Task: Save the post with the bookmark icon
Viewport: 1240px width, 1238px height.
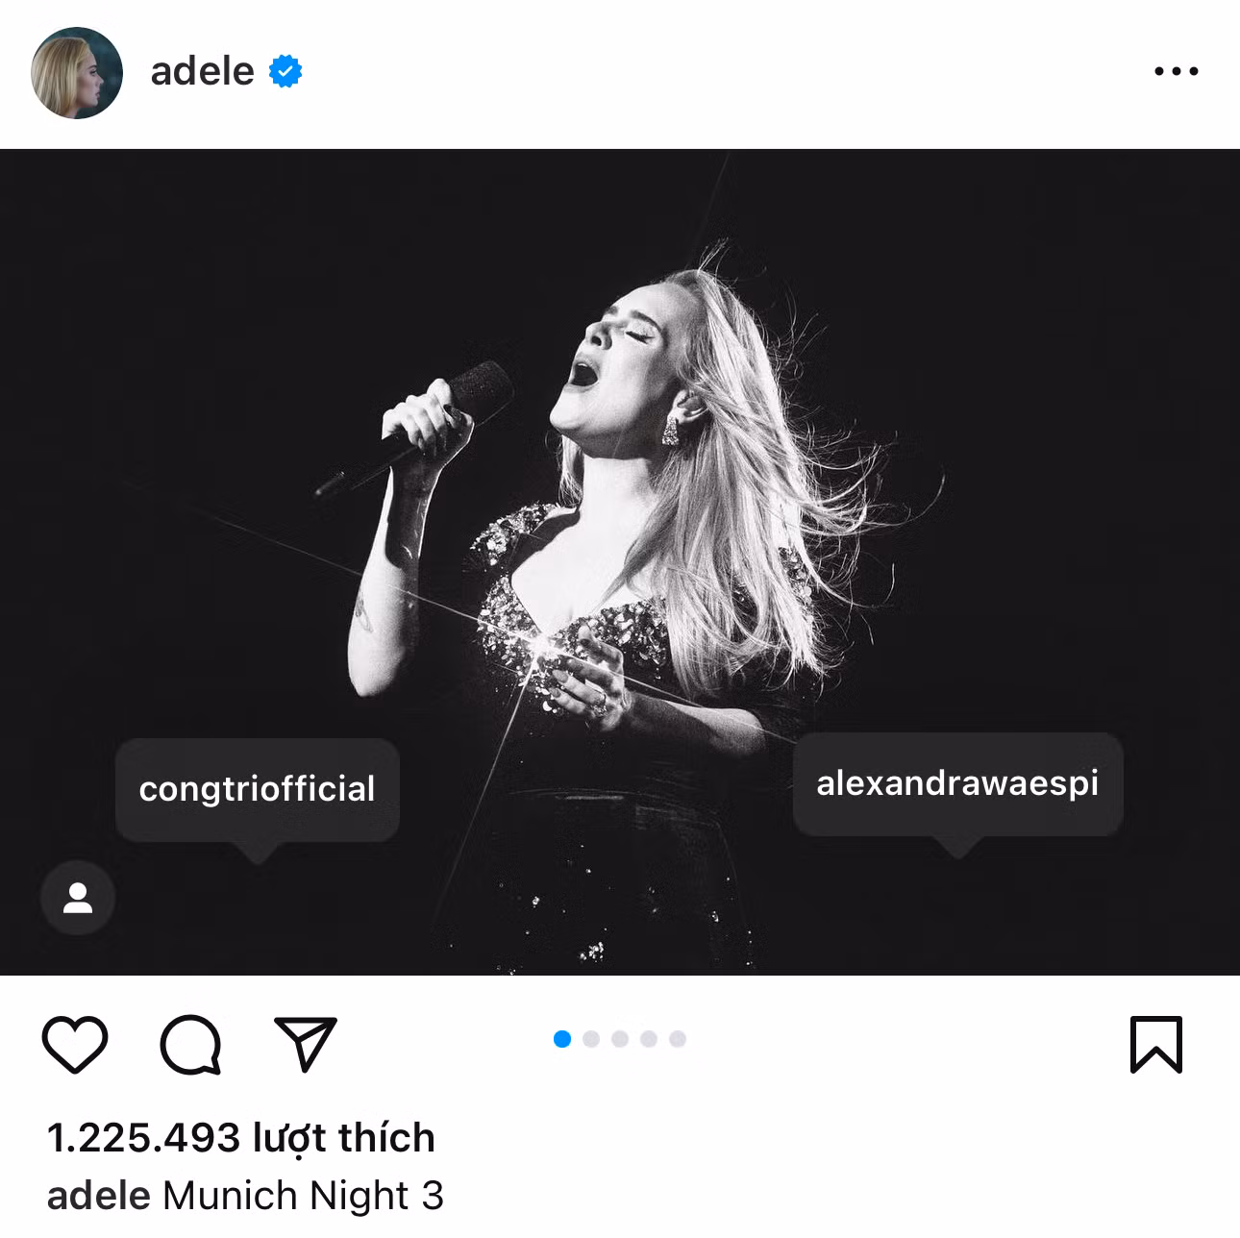Action: point(1155,1044)
